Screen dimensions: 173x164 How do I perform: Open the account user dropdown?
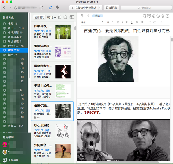(26, 8)
